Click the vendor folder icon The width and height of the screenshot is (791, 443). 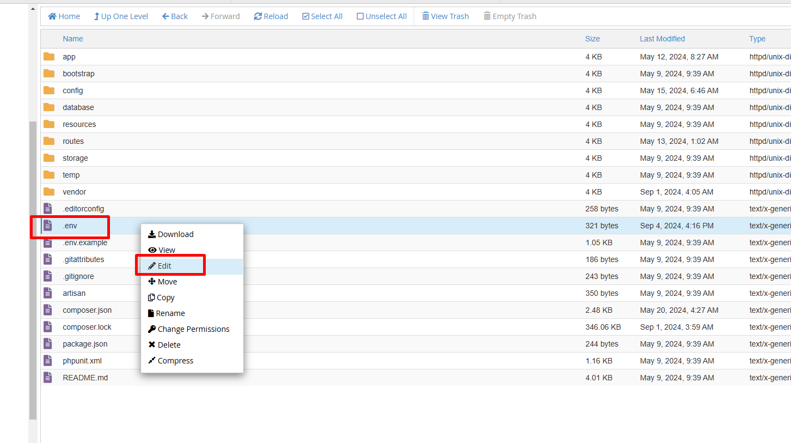[x=49, y=192]
